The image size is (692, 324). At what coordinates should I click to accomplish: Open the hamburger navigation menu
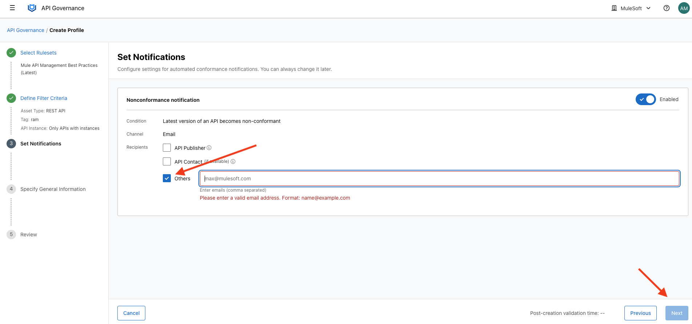[x=12, y=8]
